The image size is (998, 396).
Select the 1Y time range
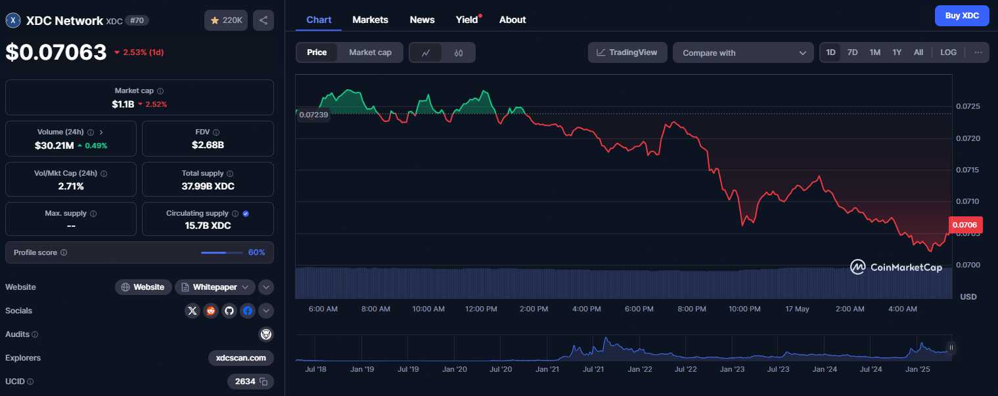coord(897,52)
